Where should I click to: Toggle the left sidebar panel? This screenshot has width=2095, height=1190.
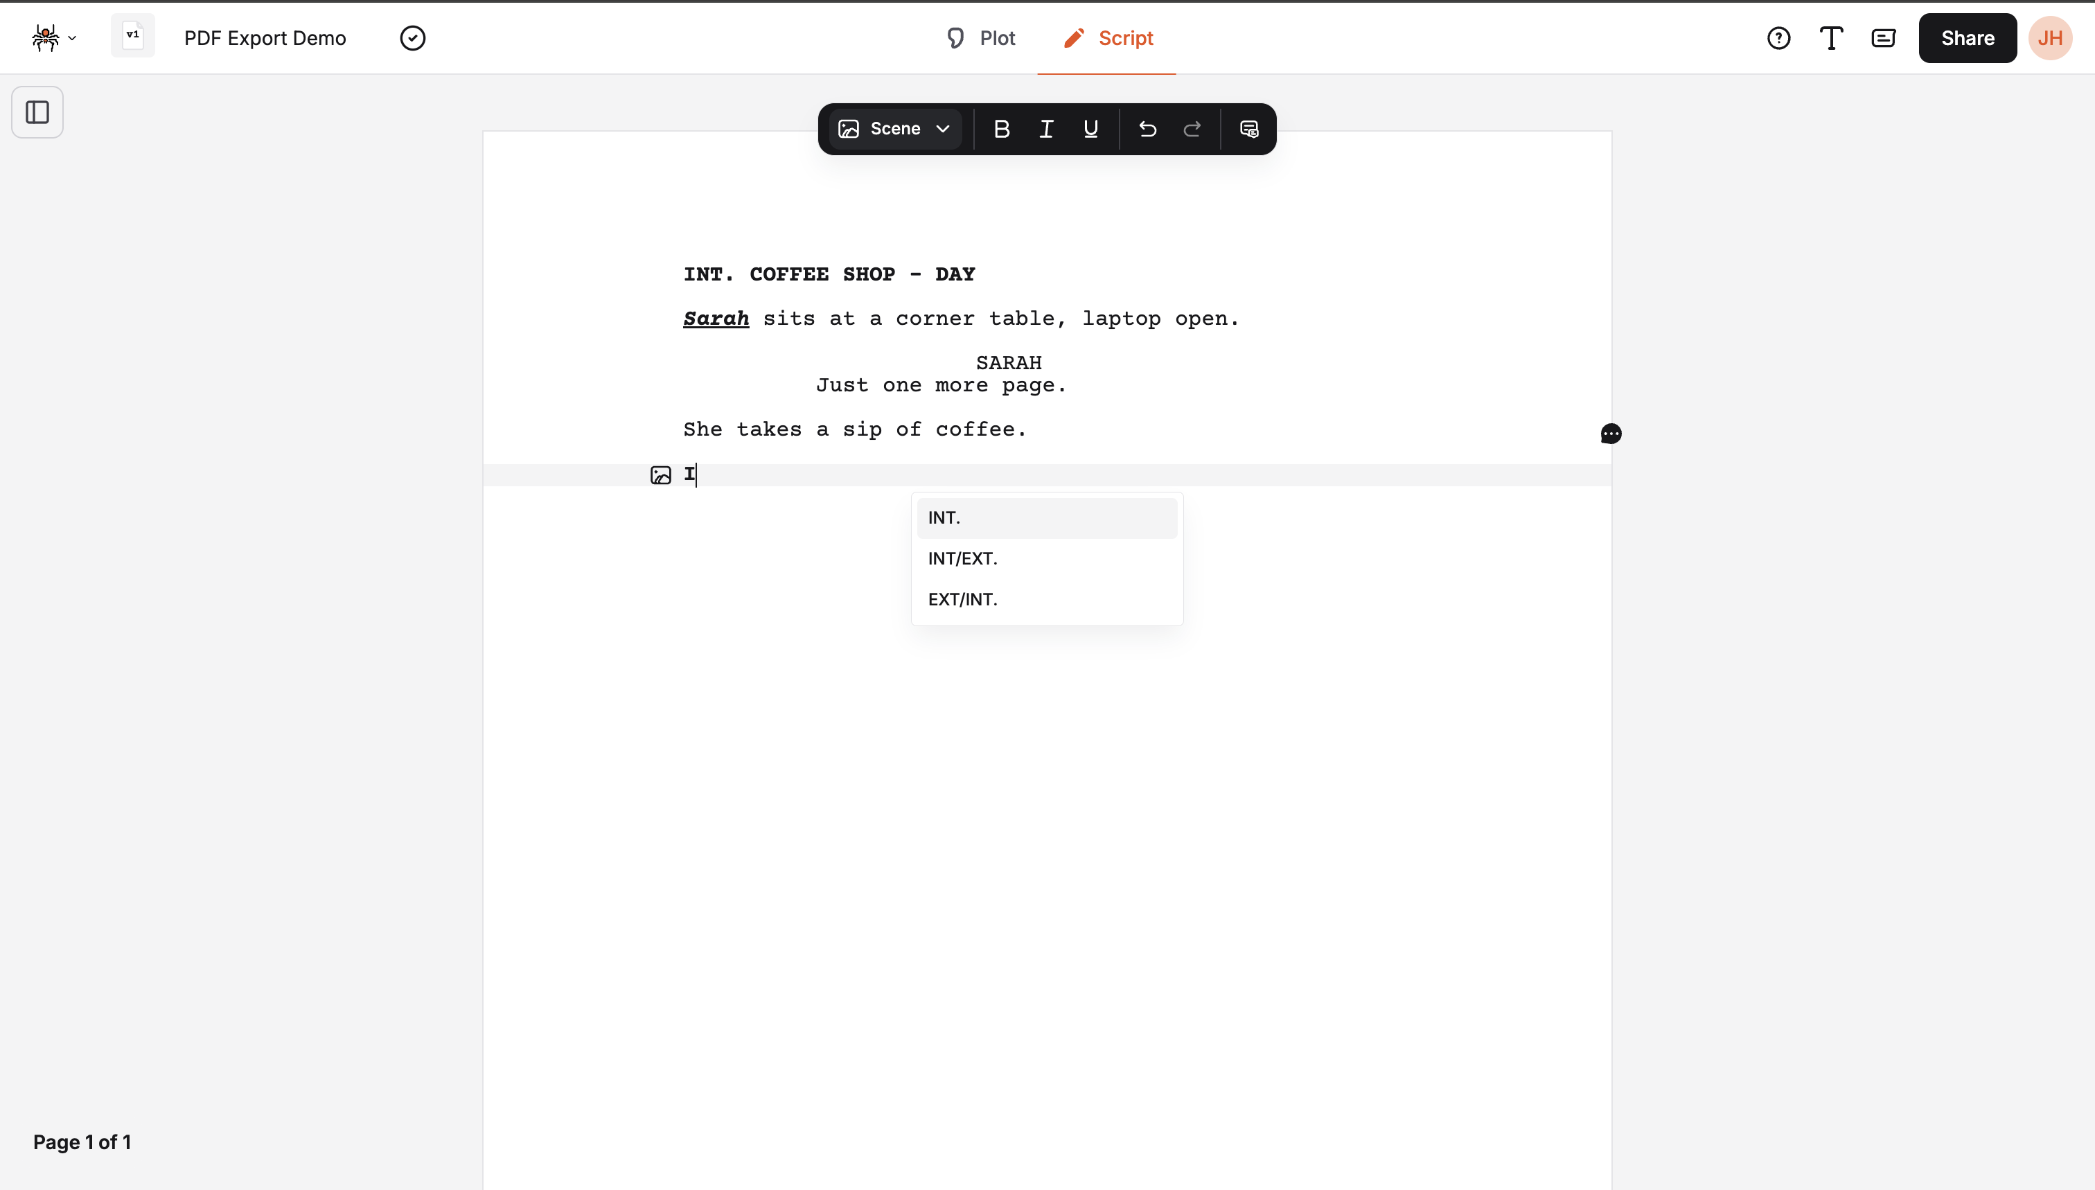(x=37, y=112)
